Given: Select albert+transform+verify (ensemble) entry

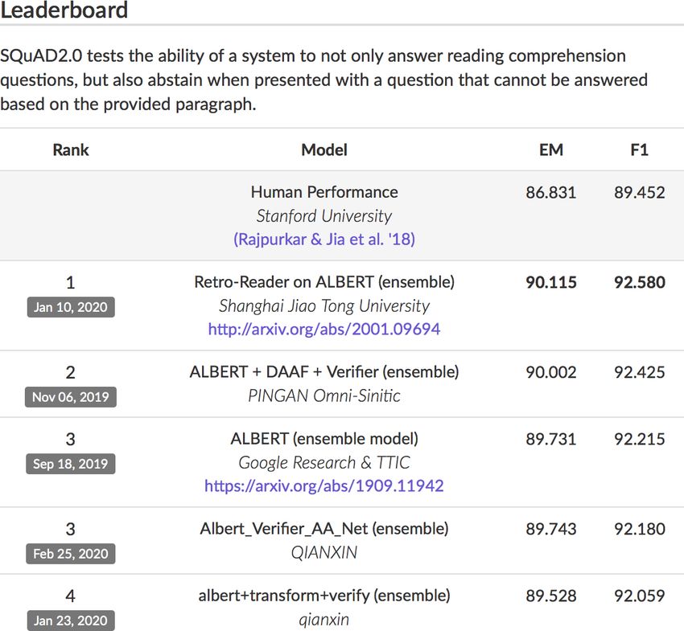Looking at the screenshot, I should click(324, 596).
